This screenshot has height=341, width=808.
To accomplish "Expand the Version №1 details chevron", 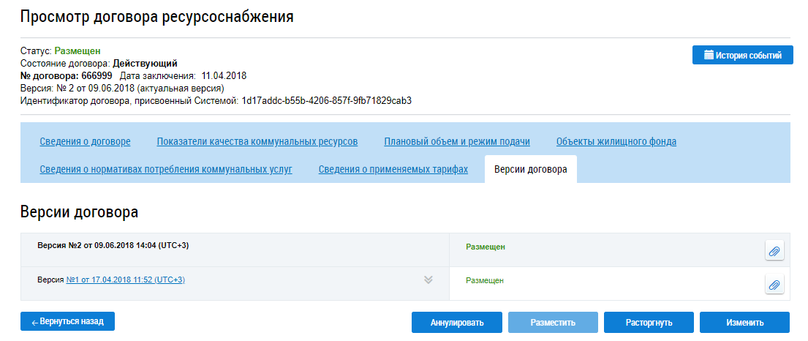I will click(428, 280).
